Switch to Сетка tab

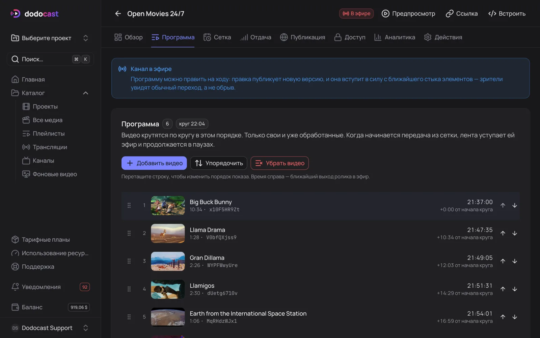(217, 37)
